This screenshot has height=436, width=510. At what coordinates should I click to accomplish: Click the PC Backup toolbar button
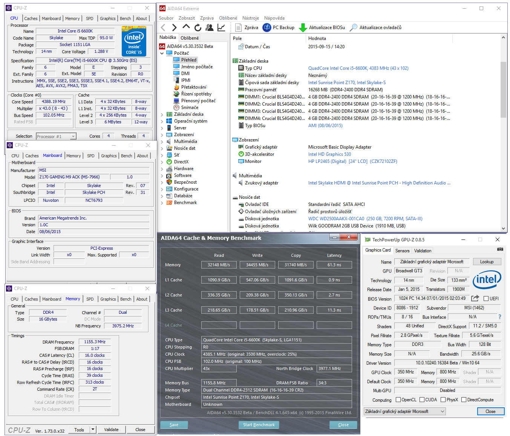pos(279,28)
